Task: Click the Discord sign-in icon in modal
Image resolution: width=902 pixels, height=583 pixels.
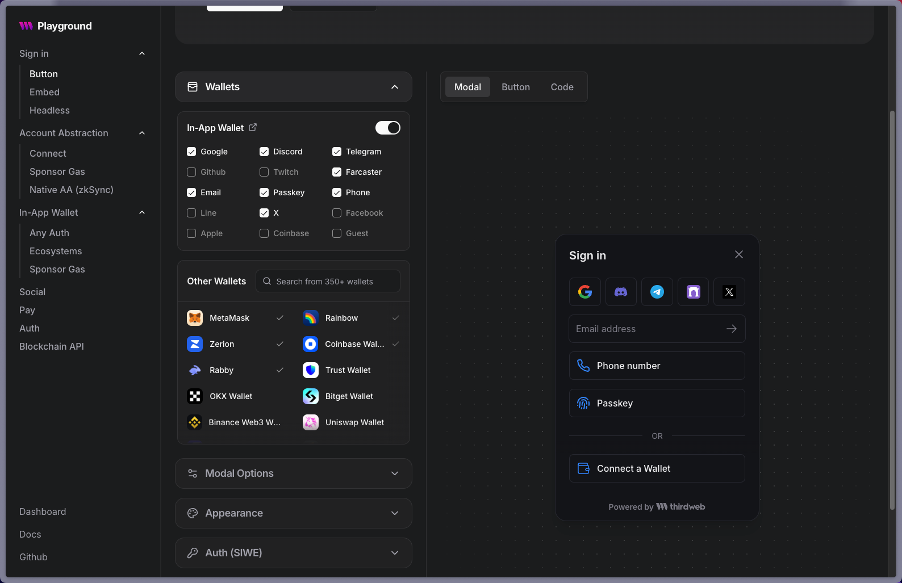Action: tap(621, 292)
